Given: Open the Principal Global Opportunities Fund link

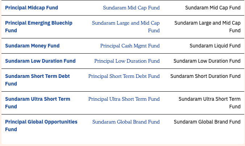Looking at the screenshot, I should click(41, 126).
